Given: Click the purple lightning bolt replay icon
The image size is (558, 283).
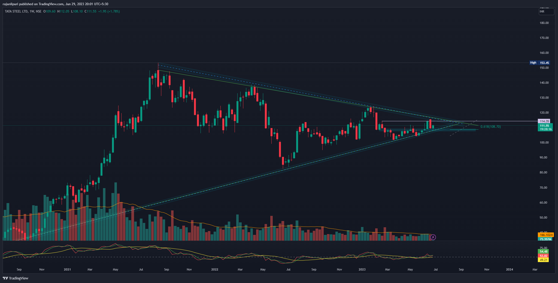Looking at the screenshot, I should point(433,237).
